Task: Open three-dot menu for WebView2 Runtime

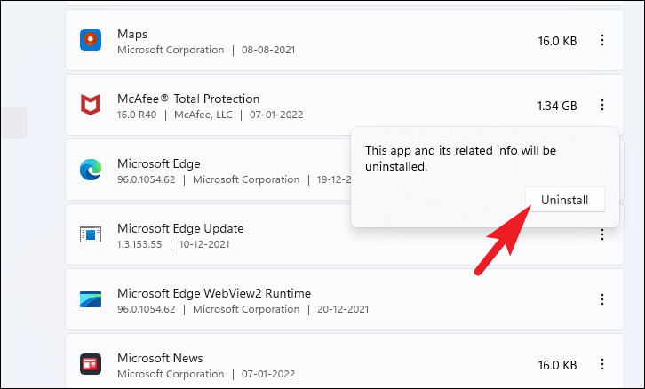Action: (x=602, y=299)
